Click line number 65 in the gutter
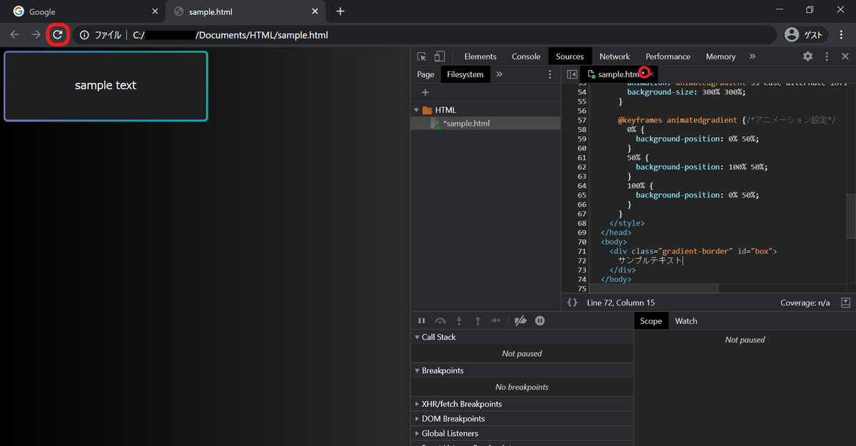856x446 pixels. 581,195
